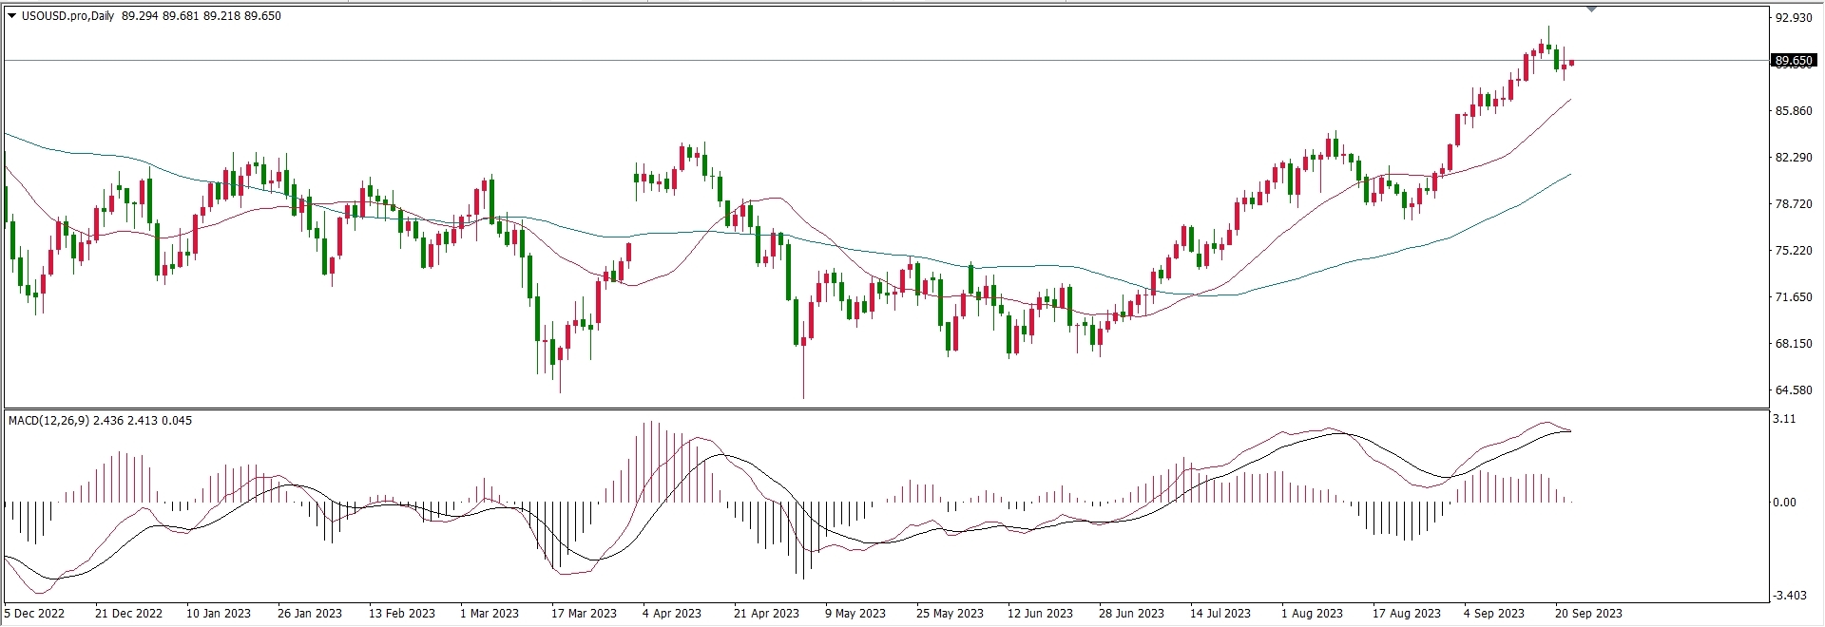The height and width of the screenshot is (627, 1825).
Task: Click the 85.860 level on price axis
Action: coord(1794,111)
